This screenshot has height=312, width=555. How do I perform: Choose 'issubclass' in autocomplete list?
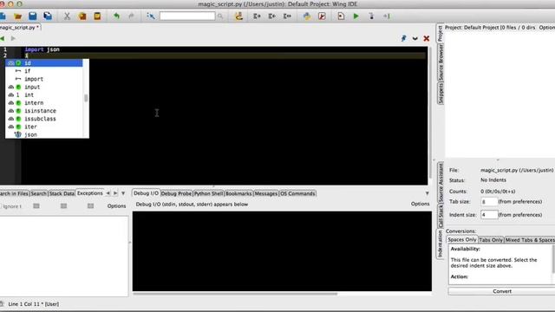(43, 119)
